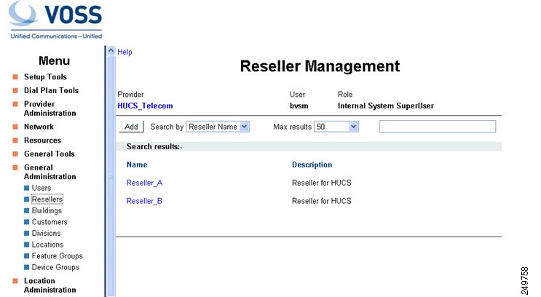Open the Dial Plan Tools menu
Image resolution: width=541 pixels, height=297 pixels.
click(52, 90)
